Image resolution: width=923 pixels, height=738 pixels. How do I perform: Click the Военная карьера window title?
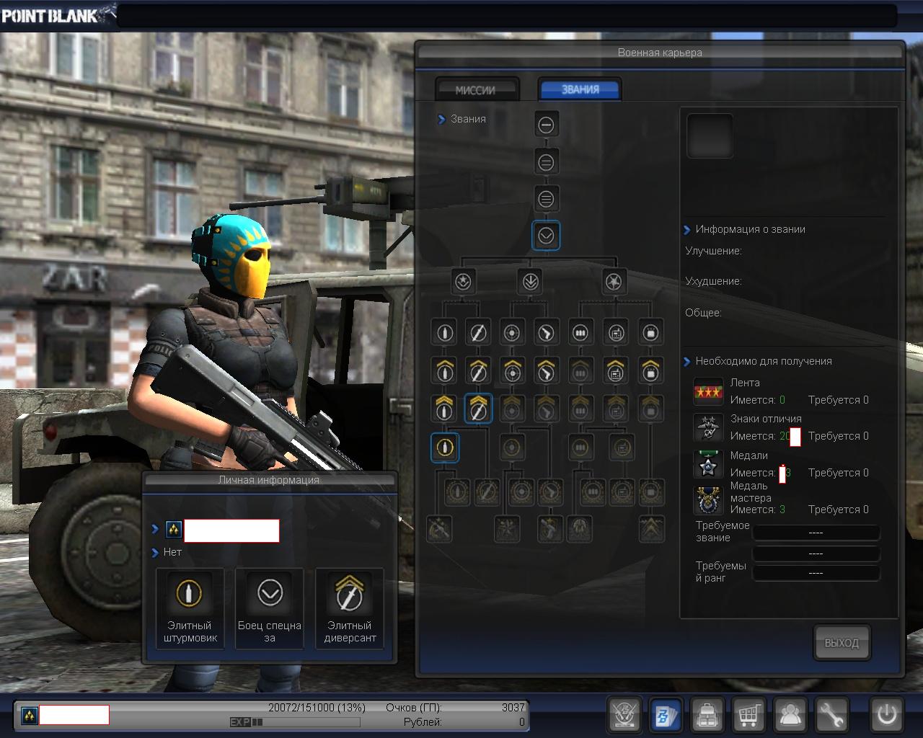pos(660,53)
